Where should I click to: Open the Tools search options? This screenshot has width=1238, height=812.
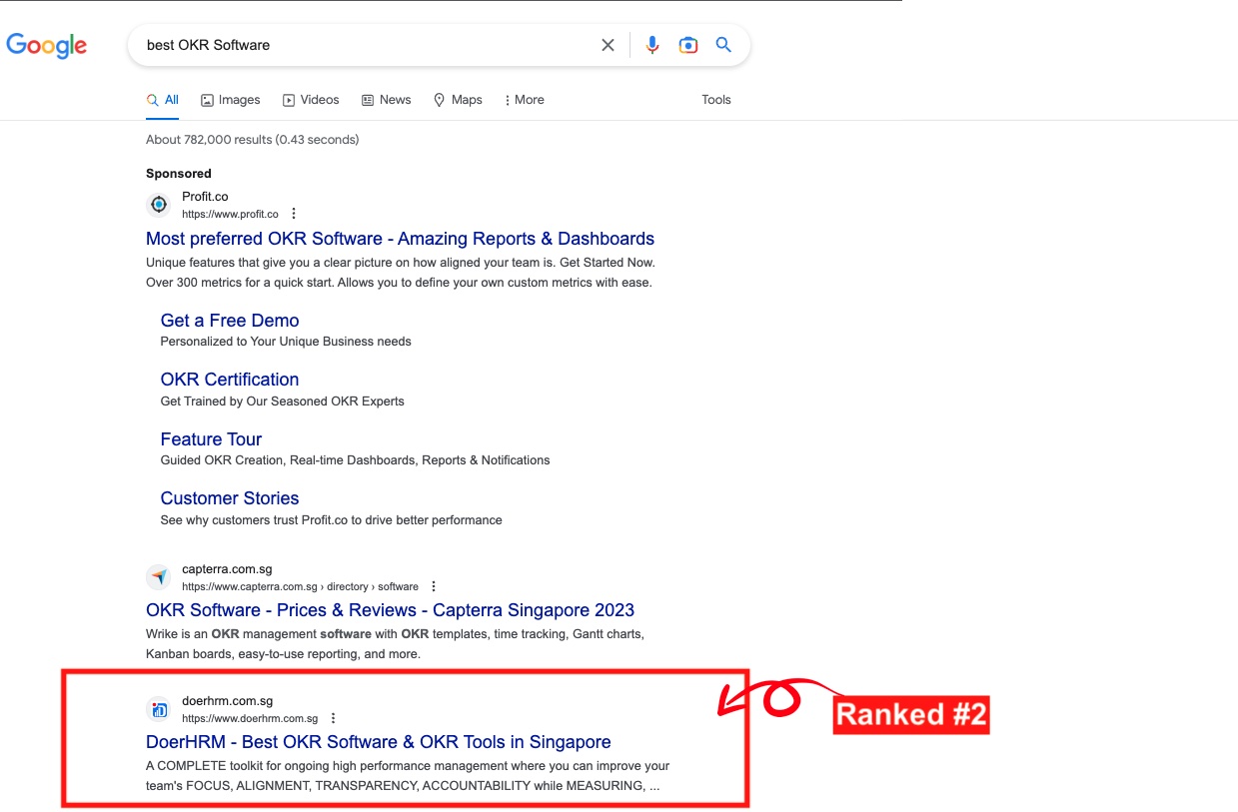tap(716, 100)
